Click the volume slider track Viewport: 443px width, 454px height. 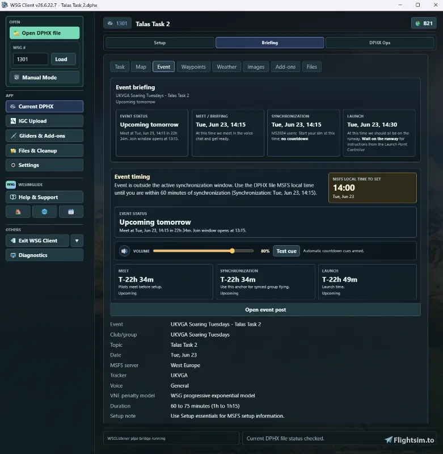click(x=203, y=251)
